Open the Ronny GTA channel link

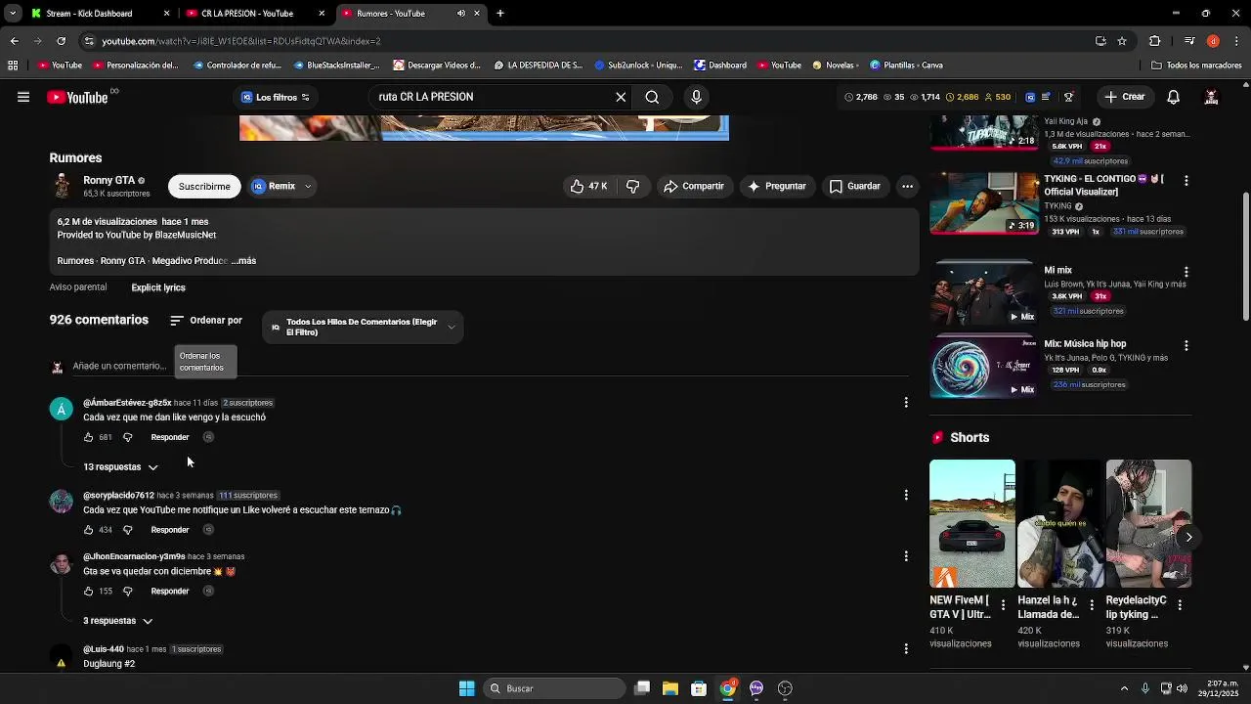[109, 181]
